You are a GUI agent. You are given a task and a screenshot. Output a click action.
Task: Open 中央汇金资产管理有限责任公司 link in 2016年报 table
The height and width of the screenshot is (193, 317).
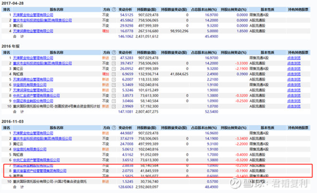[x=37, y=96]
